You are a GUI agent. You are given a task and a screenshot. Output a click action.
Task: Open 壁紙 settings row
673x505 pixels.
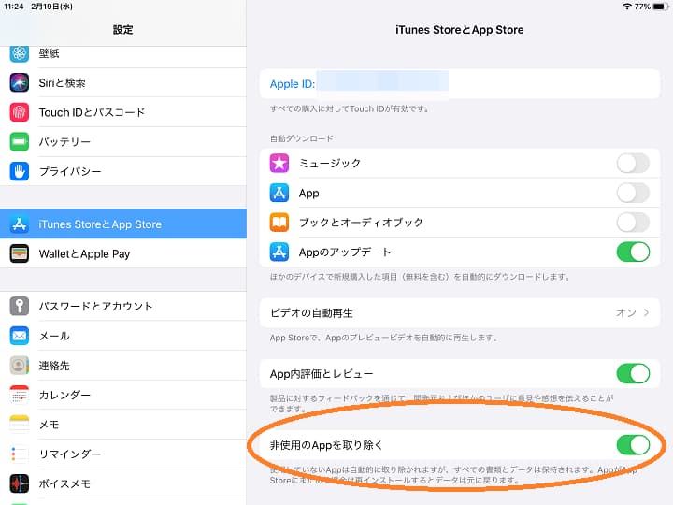[123, 55]
